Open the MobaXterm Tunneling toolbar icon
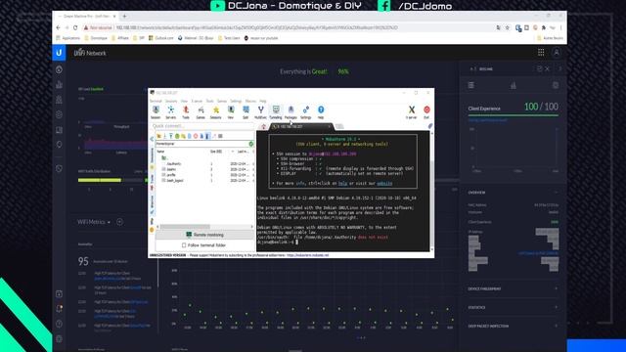 pos(276,112)
